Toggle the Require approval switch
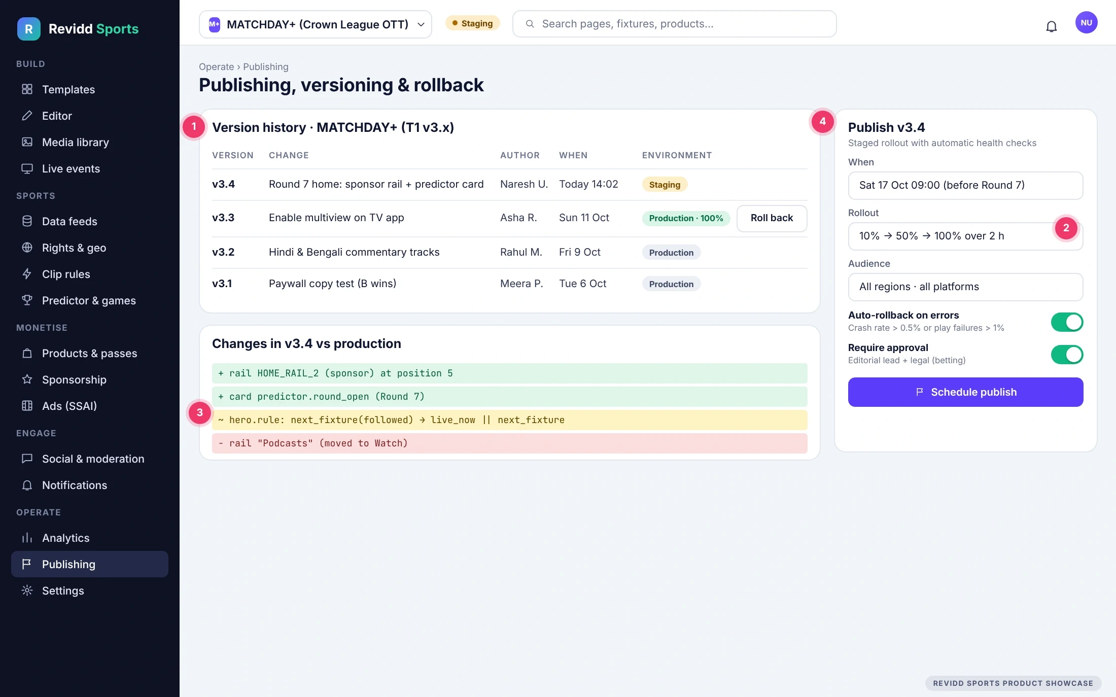Screen dimensions: 1116x697 [x=1067, y=355]
